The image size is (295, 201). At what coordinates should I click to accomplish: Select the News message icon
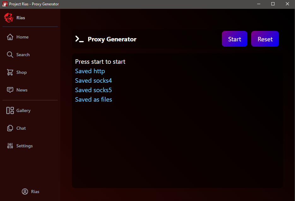pyautogui.click(x=10, y=90)
